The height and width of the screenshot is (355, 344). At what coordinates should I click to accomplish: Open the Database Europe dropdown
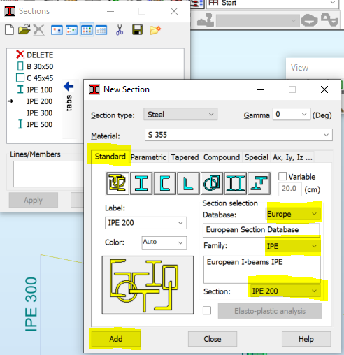tap(293, 214)
